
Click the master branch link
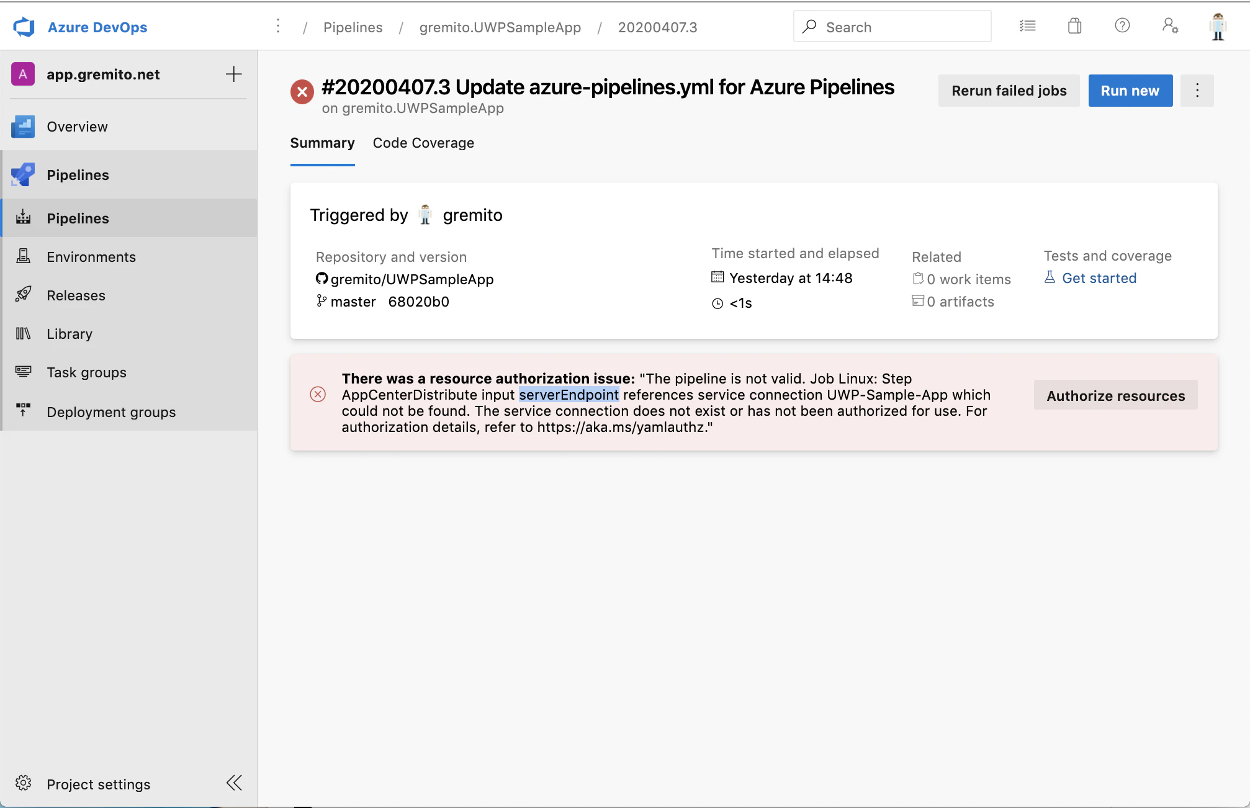353,302
